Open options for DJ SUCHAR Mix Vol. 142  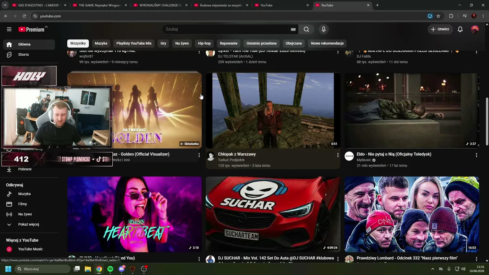point(338,259)
